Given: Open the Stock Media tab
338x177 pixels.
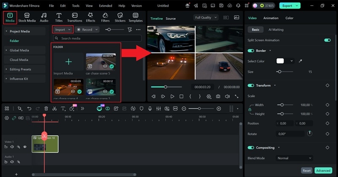Looking at the screenshot, I should pyautogui.click(x=27, y=17).
